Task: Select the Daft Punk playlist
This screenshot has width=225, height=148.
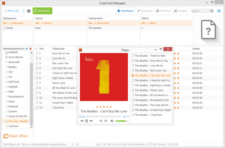Action: [x=16, y=82]
